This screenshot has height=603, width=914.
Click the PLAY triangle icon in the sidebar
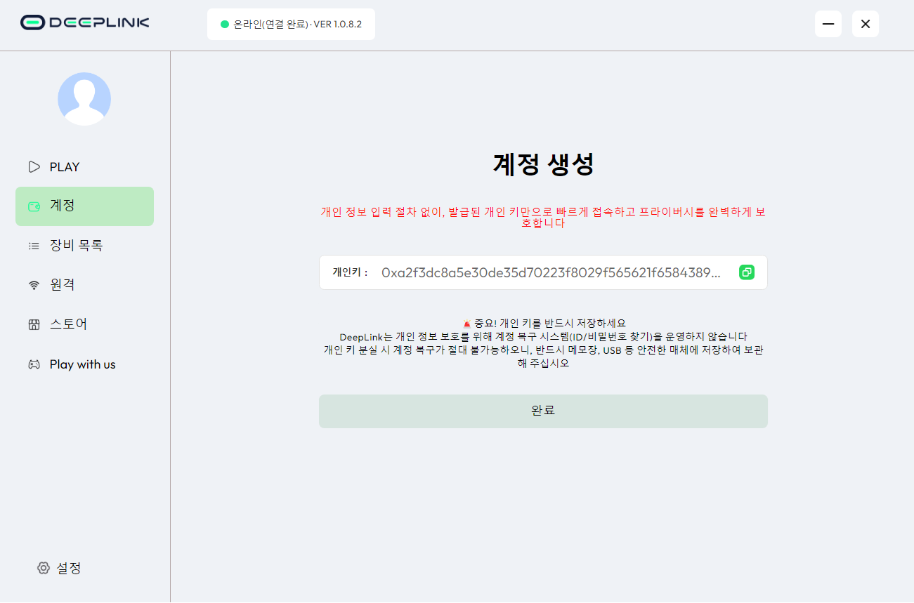[x=34, y=167]
